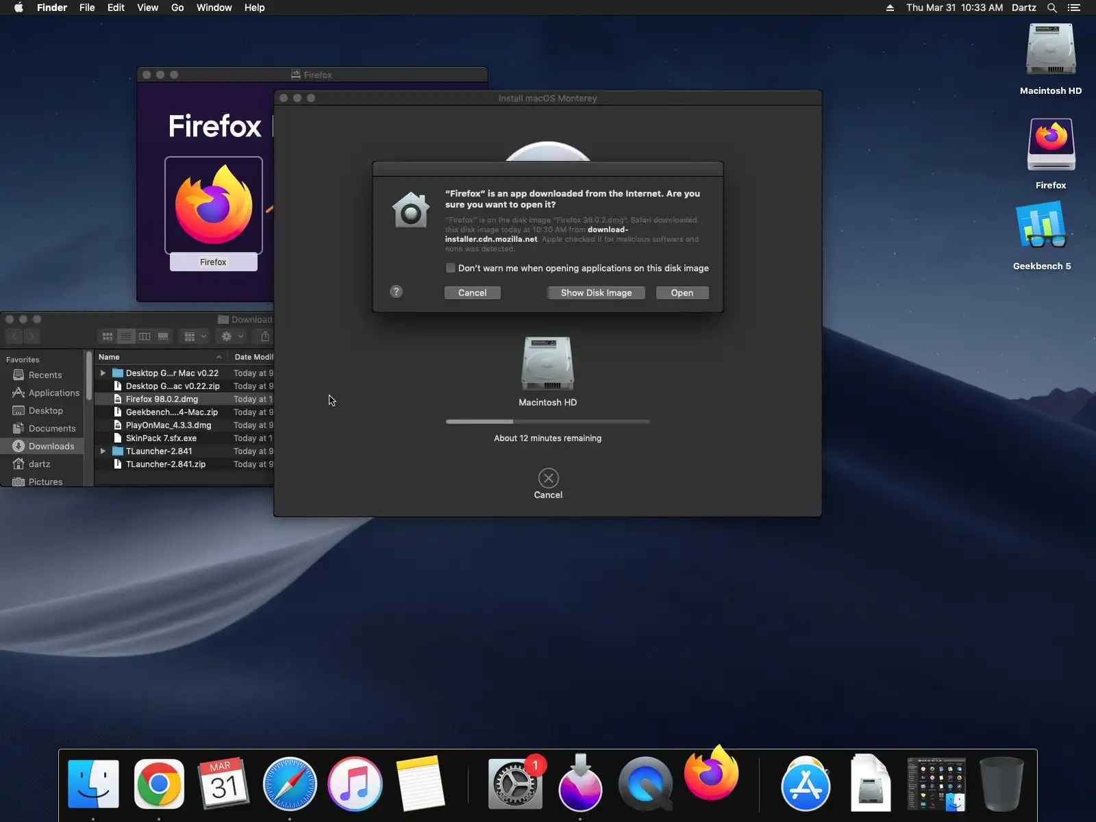Open iTunes from the Dock
Screen dimensions: 1096x822
click(x=355, y=784)
